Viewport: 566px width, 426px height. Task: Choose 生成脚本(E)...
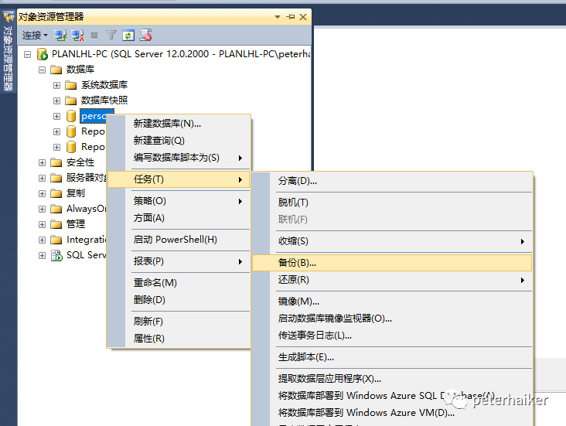(x=392, y=357)
